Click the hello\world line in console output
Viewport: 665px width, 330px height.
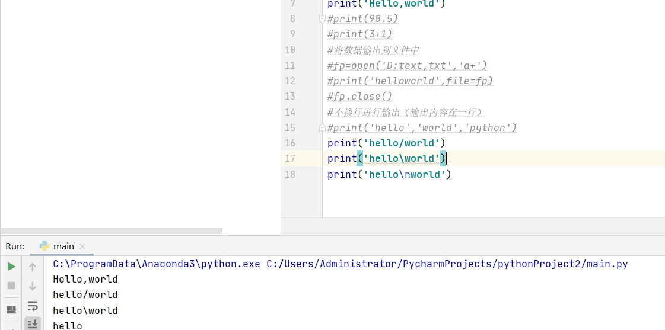pyautogui.click(x=85, y=310)
